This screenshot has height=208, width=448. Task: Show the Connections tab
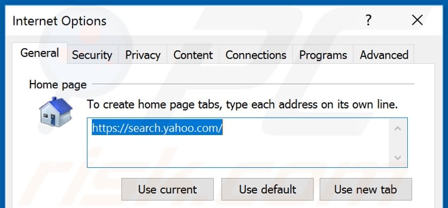(256, 55)
